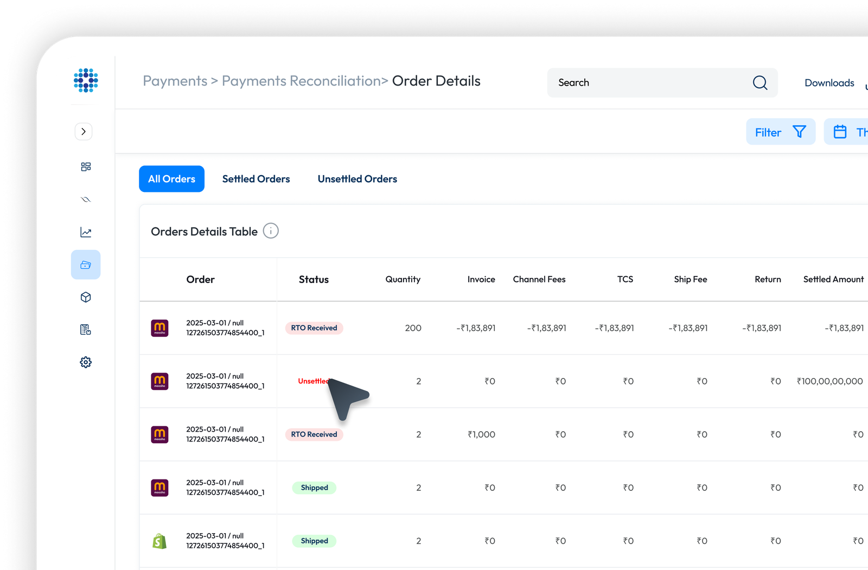Click the info icon beside Orders Details Table

271,231
